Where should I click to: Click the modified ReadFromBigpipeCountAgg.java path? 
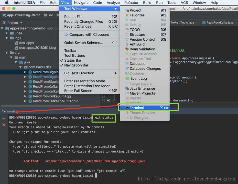pyautogui.click(x=95, y=161)
